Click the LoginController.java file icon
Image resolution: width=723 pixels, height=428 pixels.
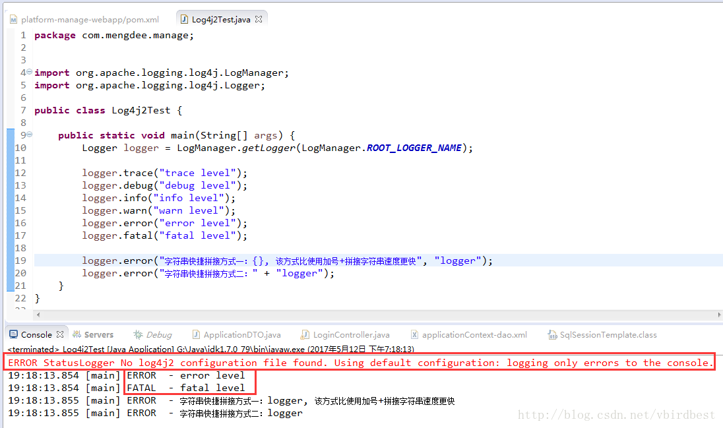[x=305, y=334]
